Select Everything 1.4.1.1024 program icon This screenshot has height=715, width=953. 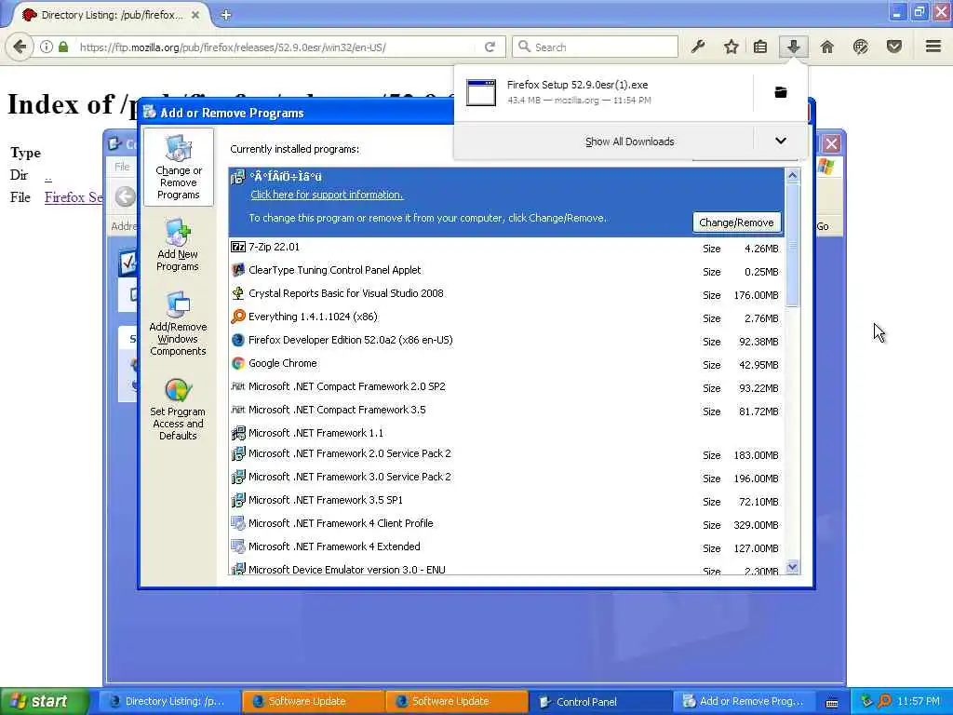click(x=238, y=317)
